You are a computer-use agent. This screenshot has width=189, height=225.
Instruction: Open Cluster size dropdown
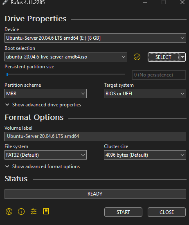click(x=145, y=155)
